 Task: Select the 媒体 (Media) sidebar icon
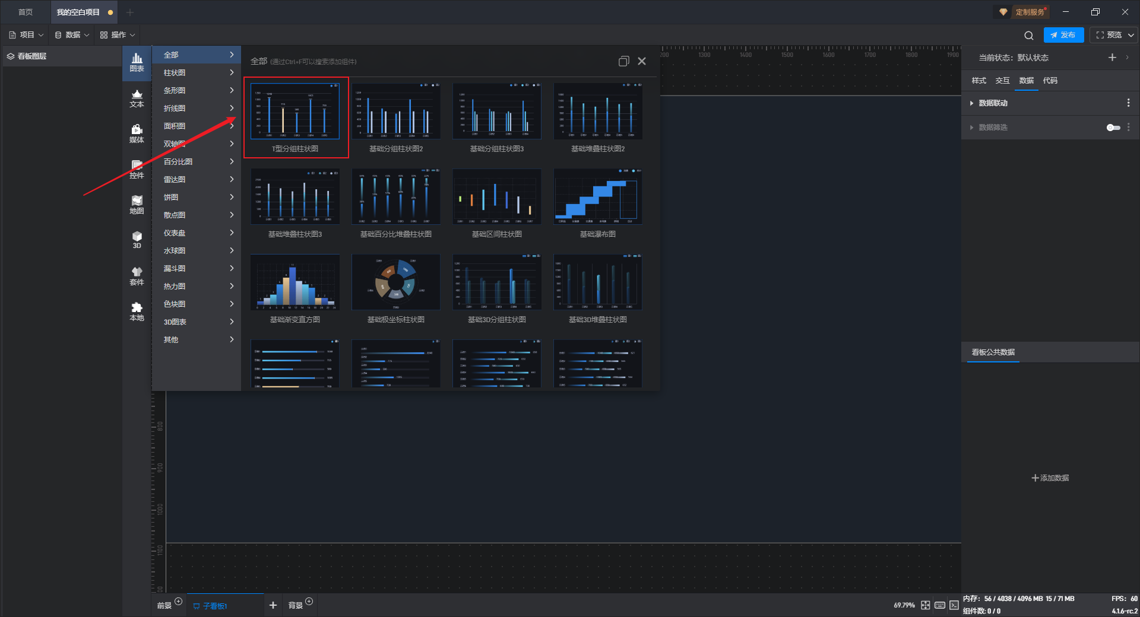click(x=137, y=134)
